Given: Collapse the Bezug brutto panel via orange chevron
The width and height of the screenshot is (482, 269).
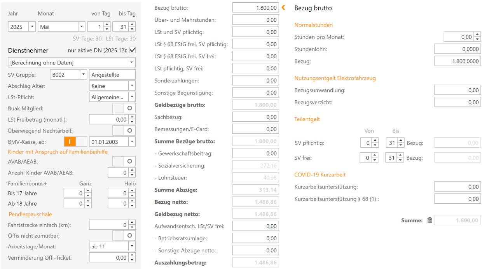Looking at the screenshot, I should click(283, 7).
